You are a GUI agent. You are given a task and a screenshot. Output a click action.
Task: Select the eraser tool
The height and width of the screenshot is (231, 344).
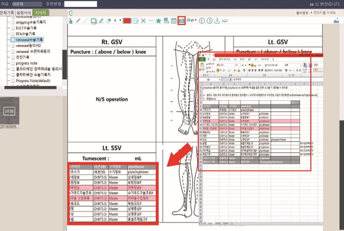[109, 21]
